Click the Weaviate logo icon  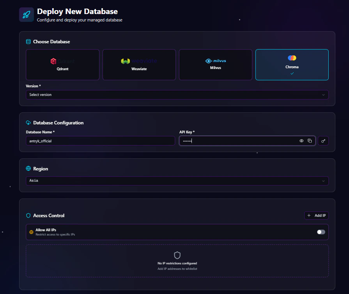(125, 61)
